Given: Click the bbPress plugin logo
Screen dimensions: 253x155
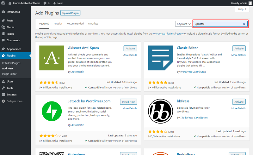Looking at the screenshot, I should (160, 111).
